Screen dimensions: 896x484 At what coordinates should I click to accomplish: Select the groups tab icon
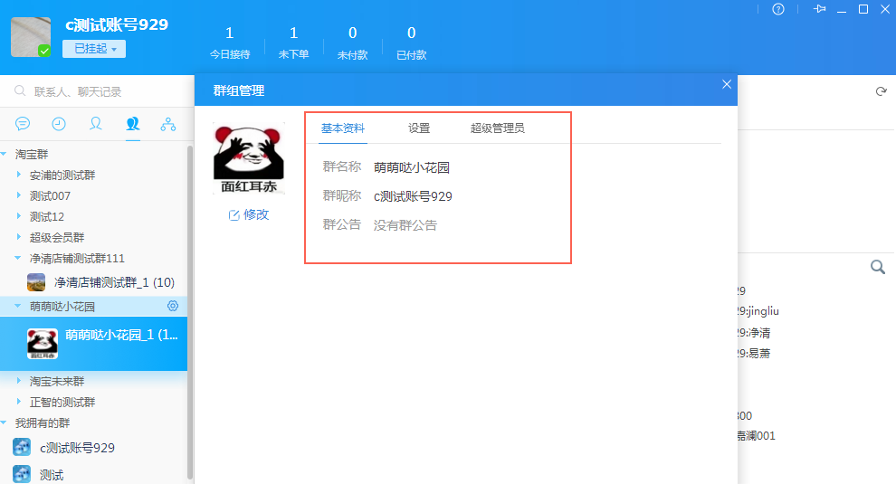[x=132, y=123]
